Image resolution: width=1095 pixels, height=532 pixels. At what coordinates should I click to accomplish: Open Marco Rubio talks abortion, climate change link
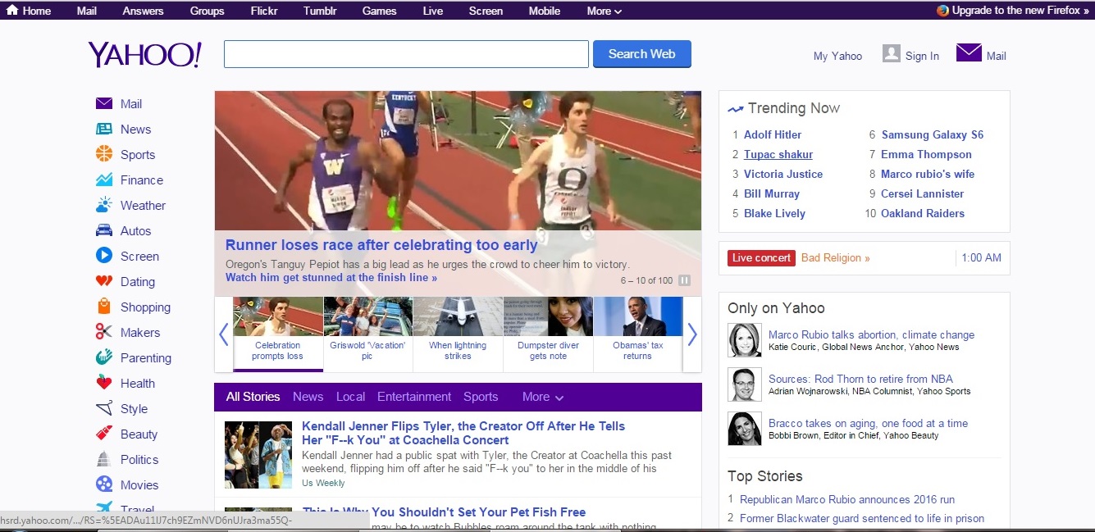coord(871,334)
